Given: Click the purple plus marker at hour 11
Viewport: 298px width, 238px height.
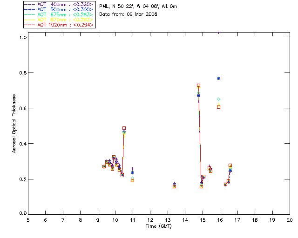Looking at the screenshot, I should coord(132,169).
